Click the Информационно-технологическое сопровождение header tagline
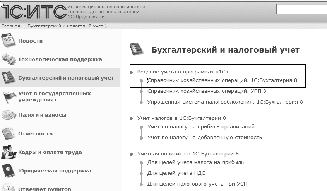Image resolution: width=327 pixels, height=191 pixels. coord(106,12)
